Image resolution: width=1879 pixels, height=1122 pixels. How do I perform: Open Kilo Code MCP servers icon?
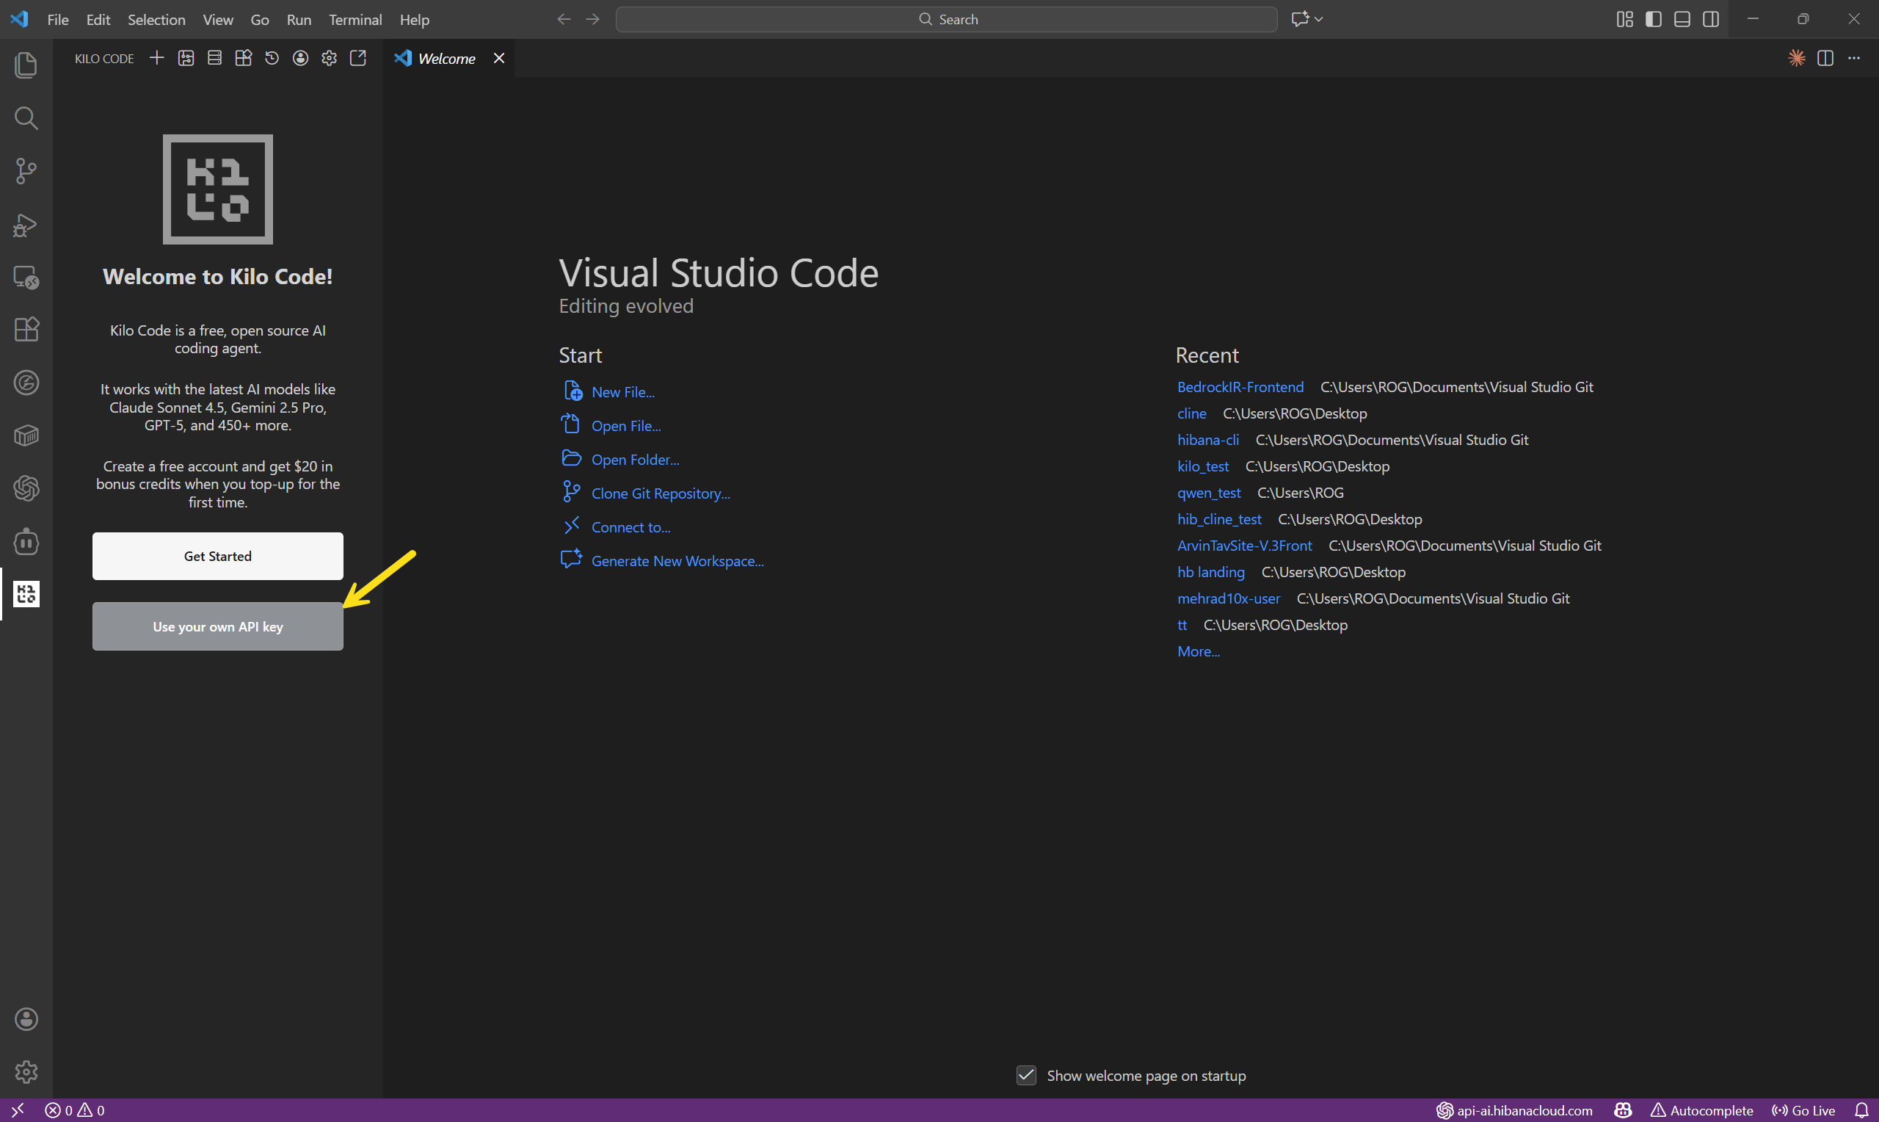214,58
